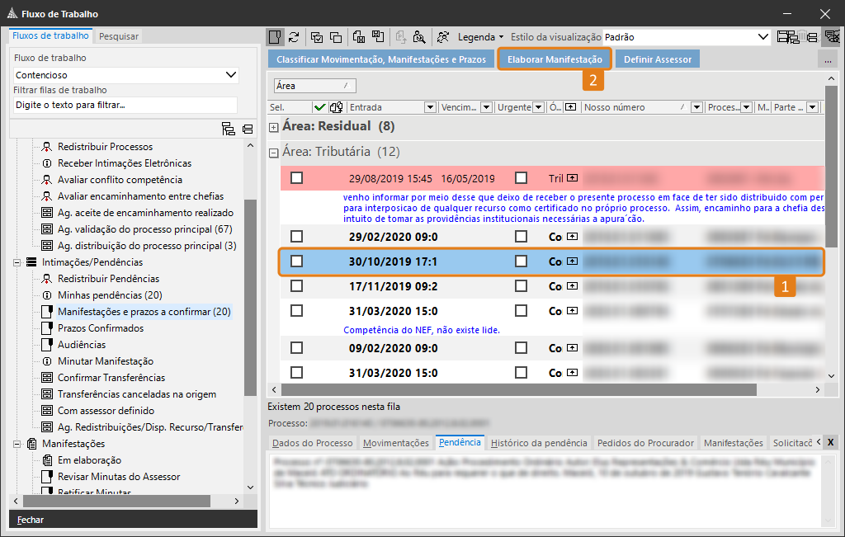845x537 pixels.
Task: Click the Definir Assessor button
Action: click(x=658, y=59)
